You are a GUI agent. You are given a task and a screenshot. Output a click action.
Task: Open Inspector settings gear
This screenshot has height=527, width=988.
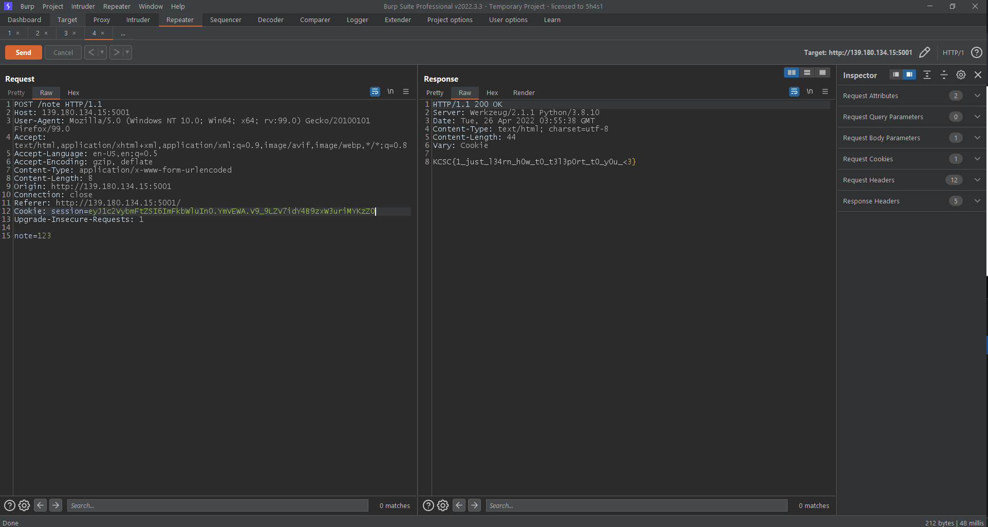coord(961,75)
